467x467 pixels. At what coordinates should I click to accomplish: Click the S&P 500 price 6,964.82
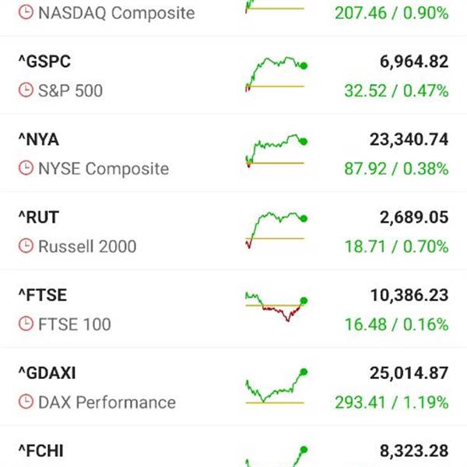coord(408,61)
